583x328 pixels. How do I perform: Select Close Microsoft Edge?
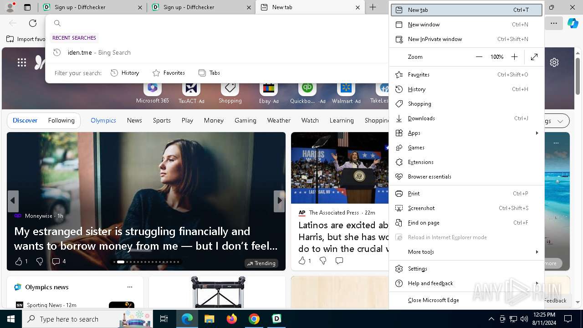(466, 300)
